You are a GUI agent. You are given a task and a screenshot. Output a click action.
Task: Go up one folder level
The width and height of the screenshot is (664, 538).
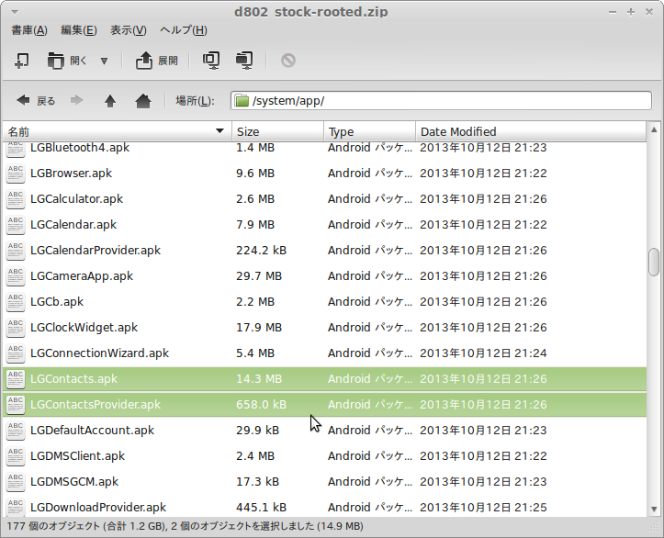(x=110, y=101)
